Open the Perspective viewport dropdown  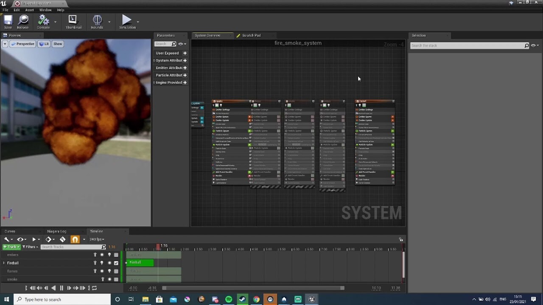click(x=23, y=44)
